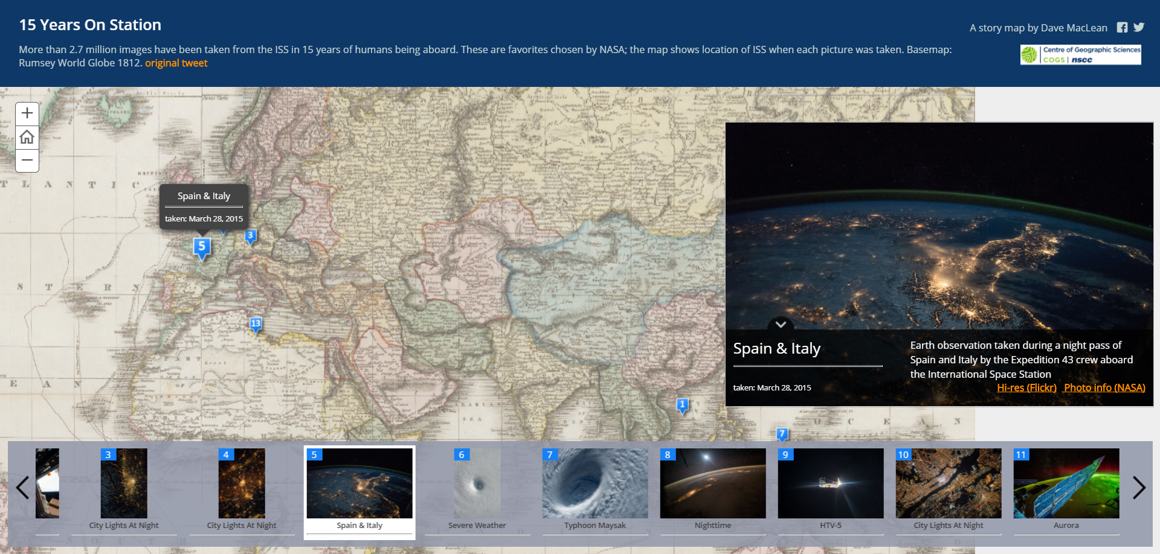Viewport: 1160px width, 554px height.
Task: Reset map to home extent
Action: pos(27,138)
